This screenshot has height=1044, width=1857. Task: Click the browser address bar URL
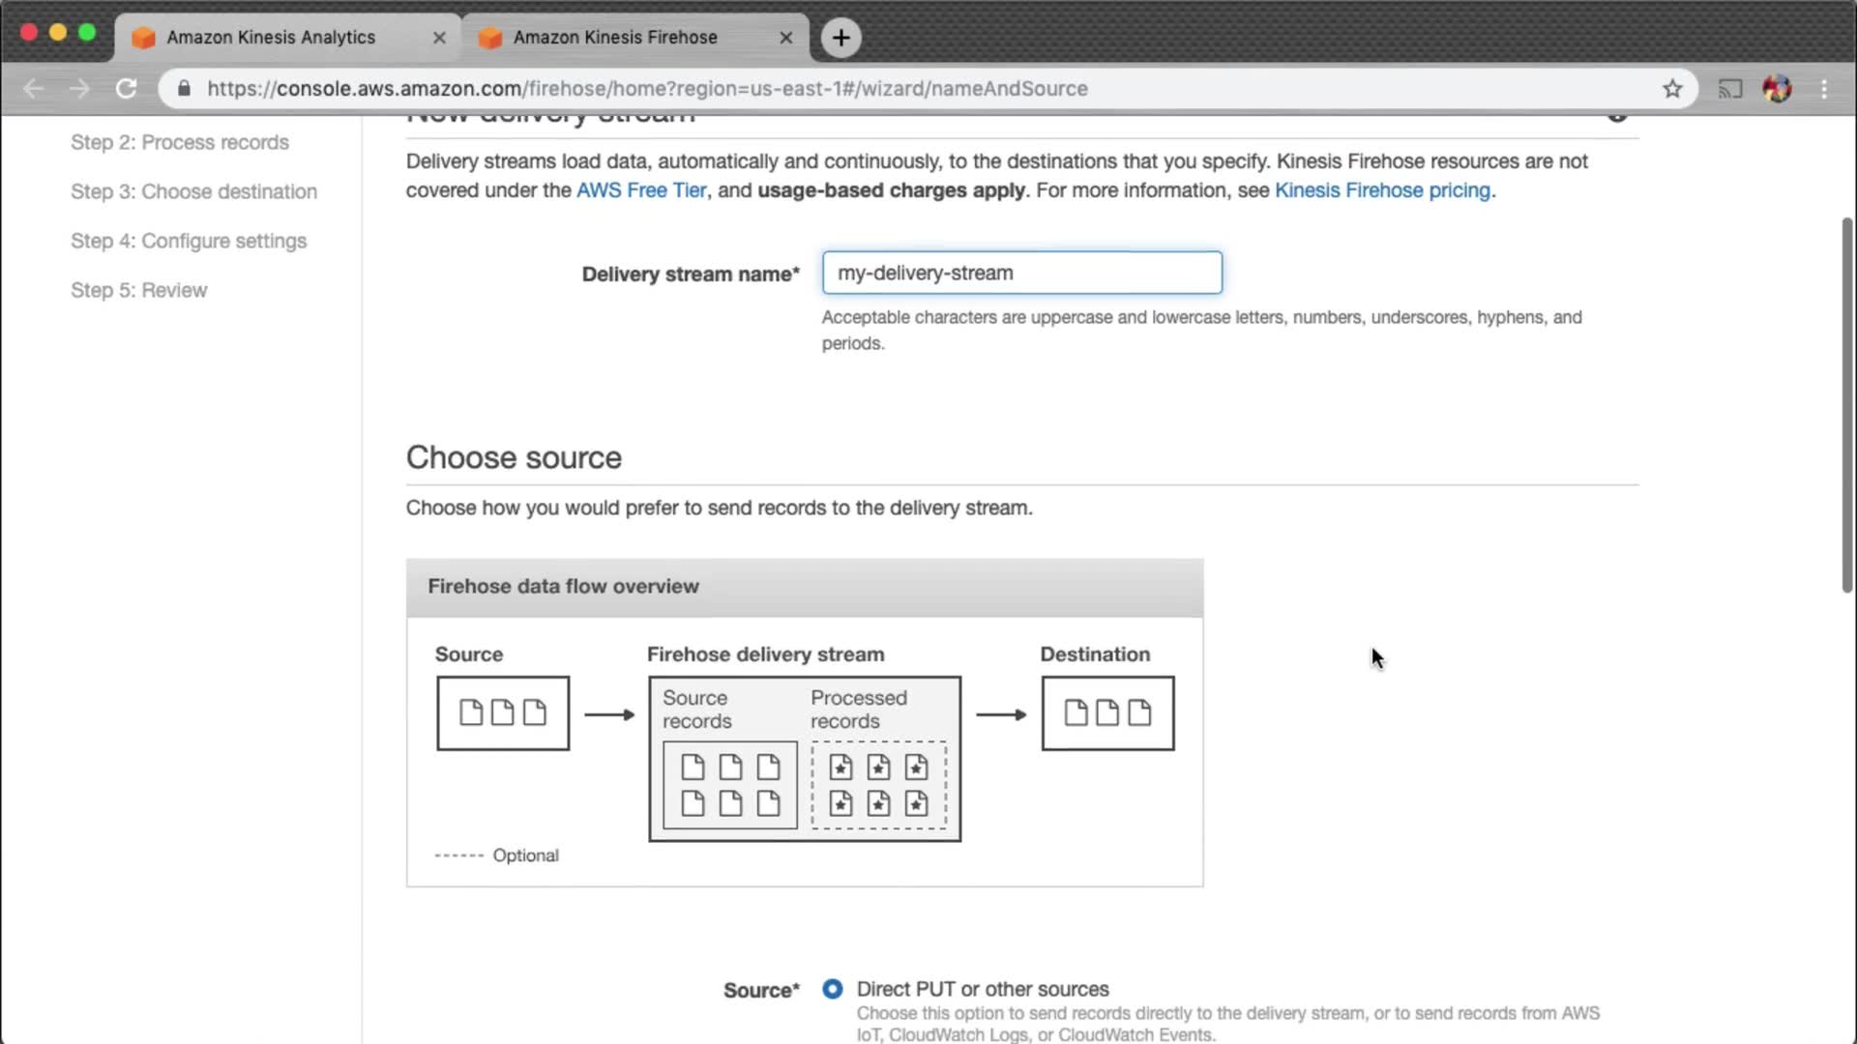pyautogui.click(x=646, y=89)
